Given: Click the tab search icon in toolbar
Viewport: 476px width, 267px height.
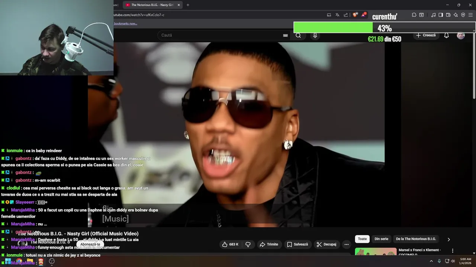Looking at the screenshot, I should [x=421, y=15].
